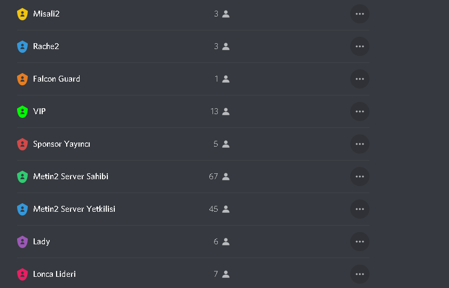
Task: View the 67 members of Metin2 Server Sahibi
Action: (219, 177)
